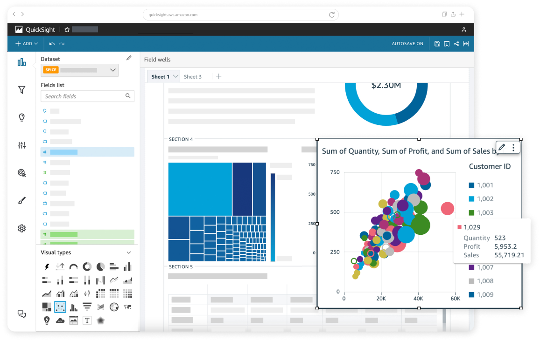Select the pie chart visual type
Image resolution: width=540 pixels, height=341 pixels.
click(x=100, y=266)
